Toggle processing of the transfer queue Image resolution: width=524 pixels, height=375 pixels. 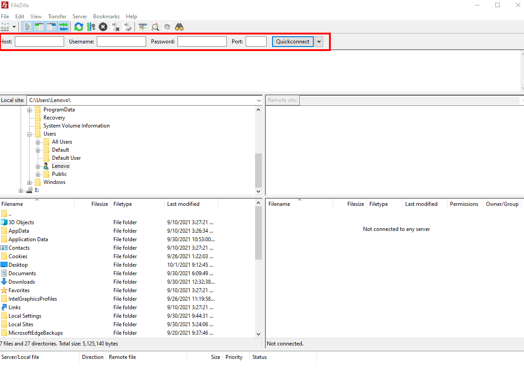91,27
